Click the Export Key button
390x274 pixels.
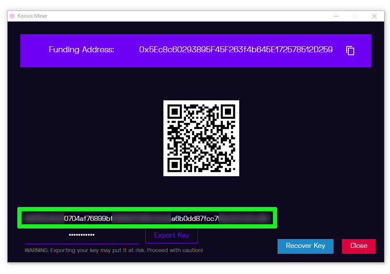coord(171,235)
